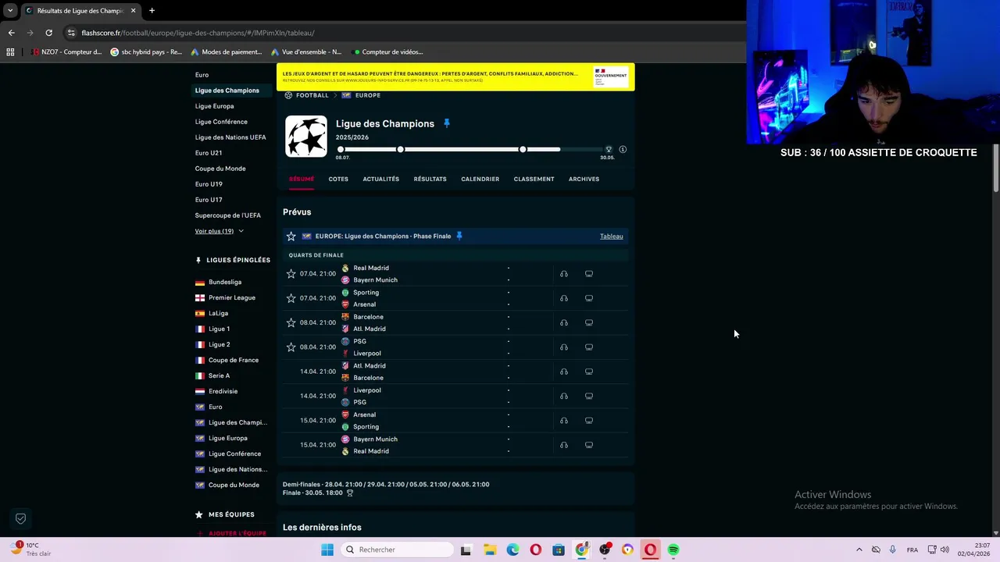The height and width of the screenshot is (562, 1000).
Task: Open audio commentary for 07.04 Real Madrid match
Action: pyautogui.click(x=564, y=274)
